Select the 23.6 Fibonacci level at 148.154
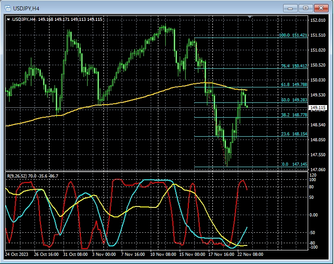 click(292, 134)
